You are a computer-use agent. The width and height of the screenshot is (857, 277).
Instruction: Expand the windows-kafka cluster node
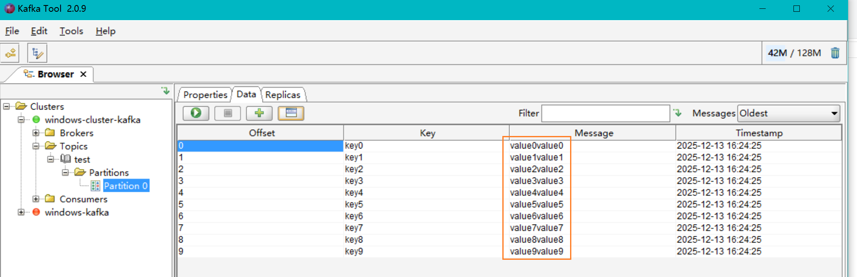coord(21,212)
